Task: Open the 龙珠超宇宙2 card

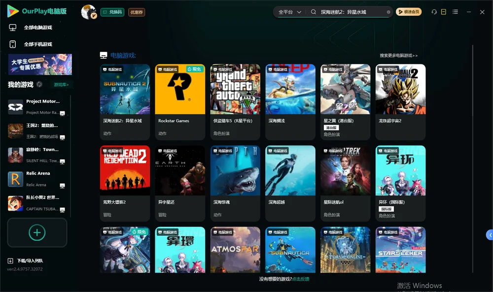Action: coord(400,102)
